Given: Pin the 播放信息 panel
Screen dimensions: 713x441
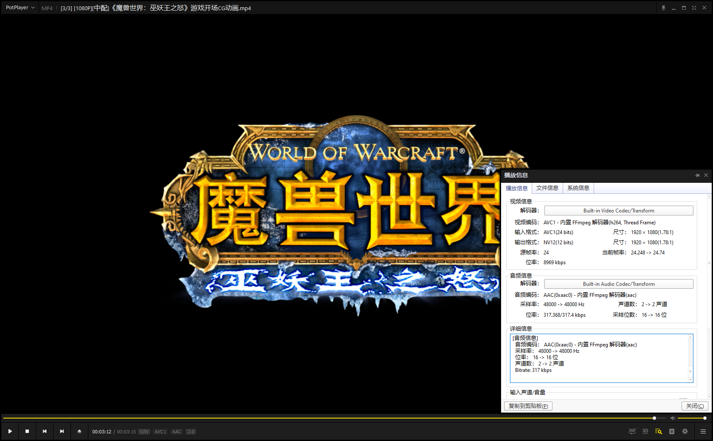Looking at the screenshot, I should point(697,175).
